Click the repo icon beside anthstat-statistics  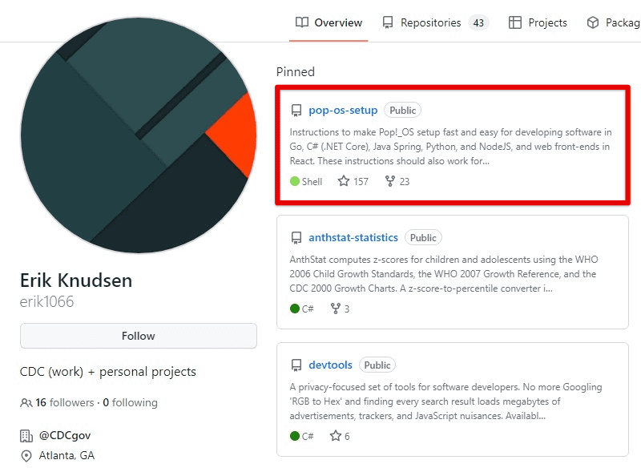point(296,236)
